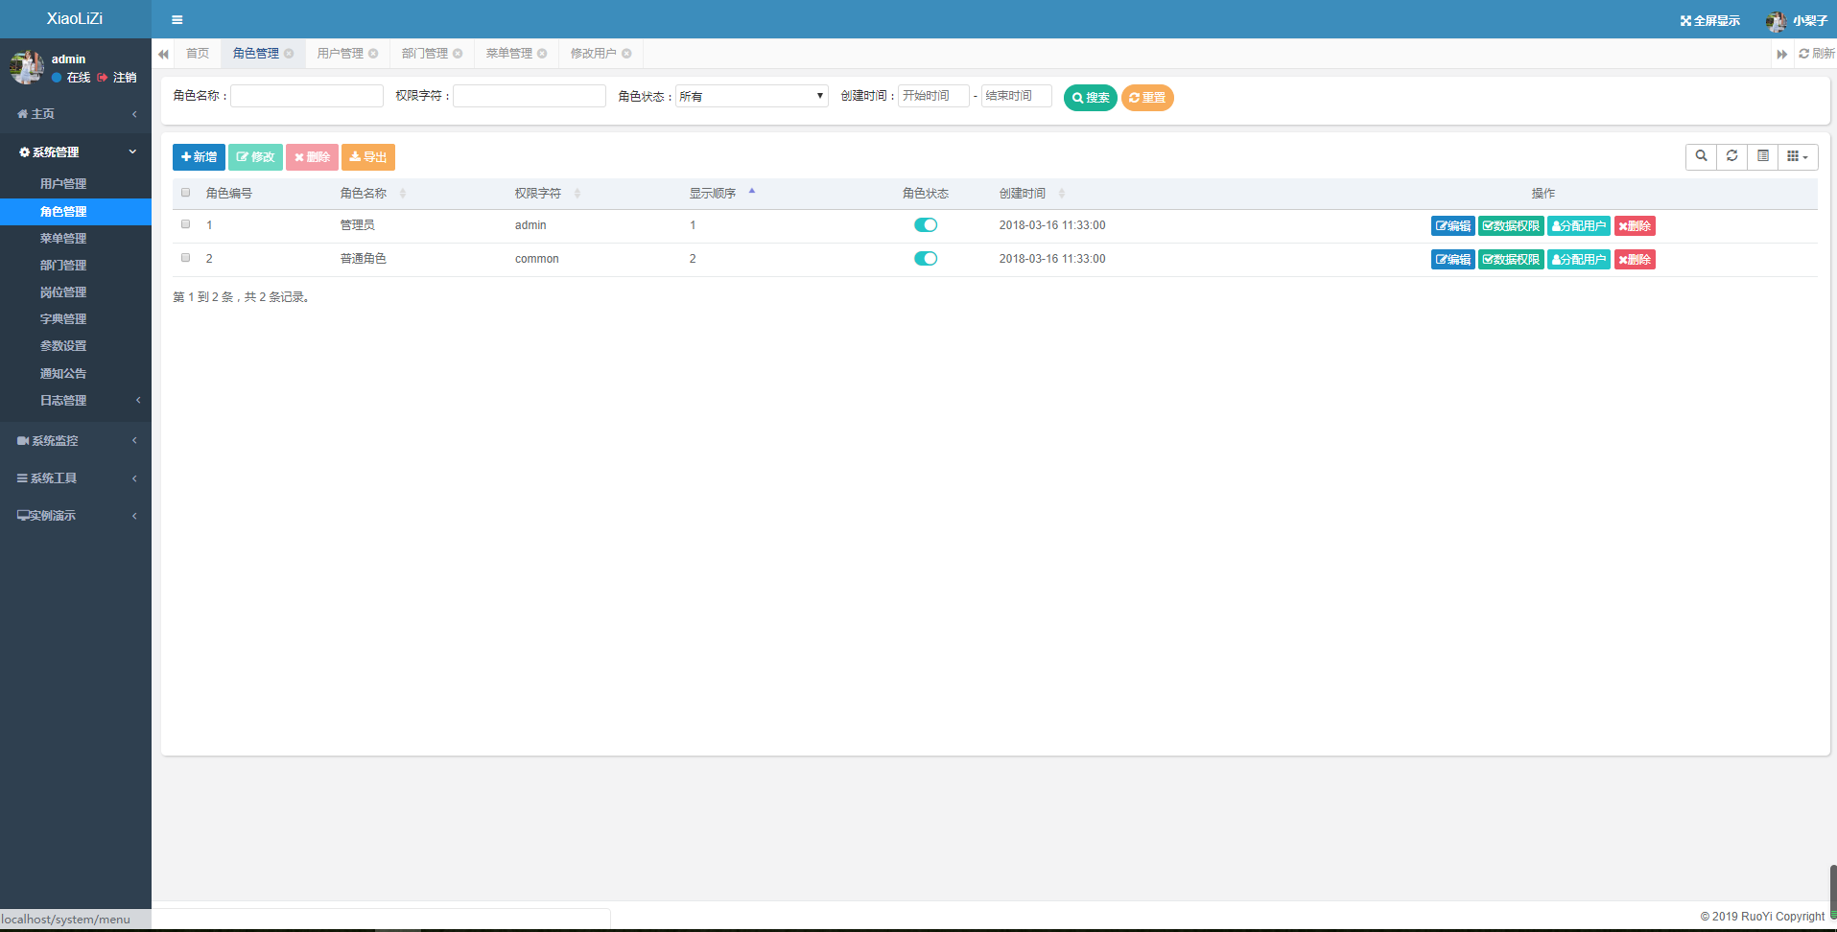
Task: Click 全屏显示 fullscreen button
Action: click(1709, 20)
